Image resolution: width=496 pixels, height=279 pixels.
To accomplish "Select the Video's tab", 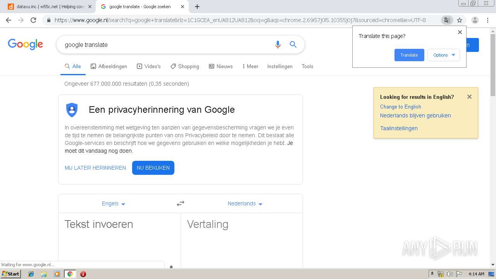I will [149, 66].
